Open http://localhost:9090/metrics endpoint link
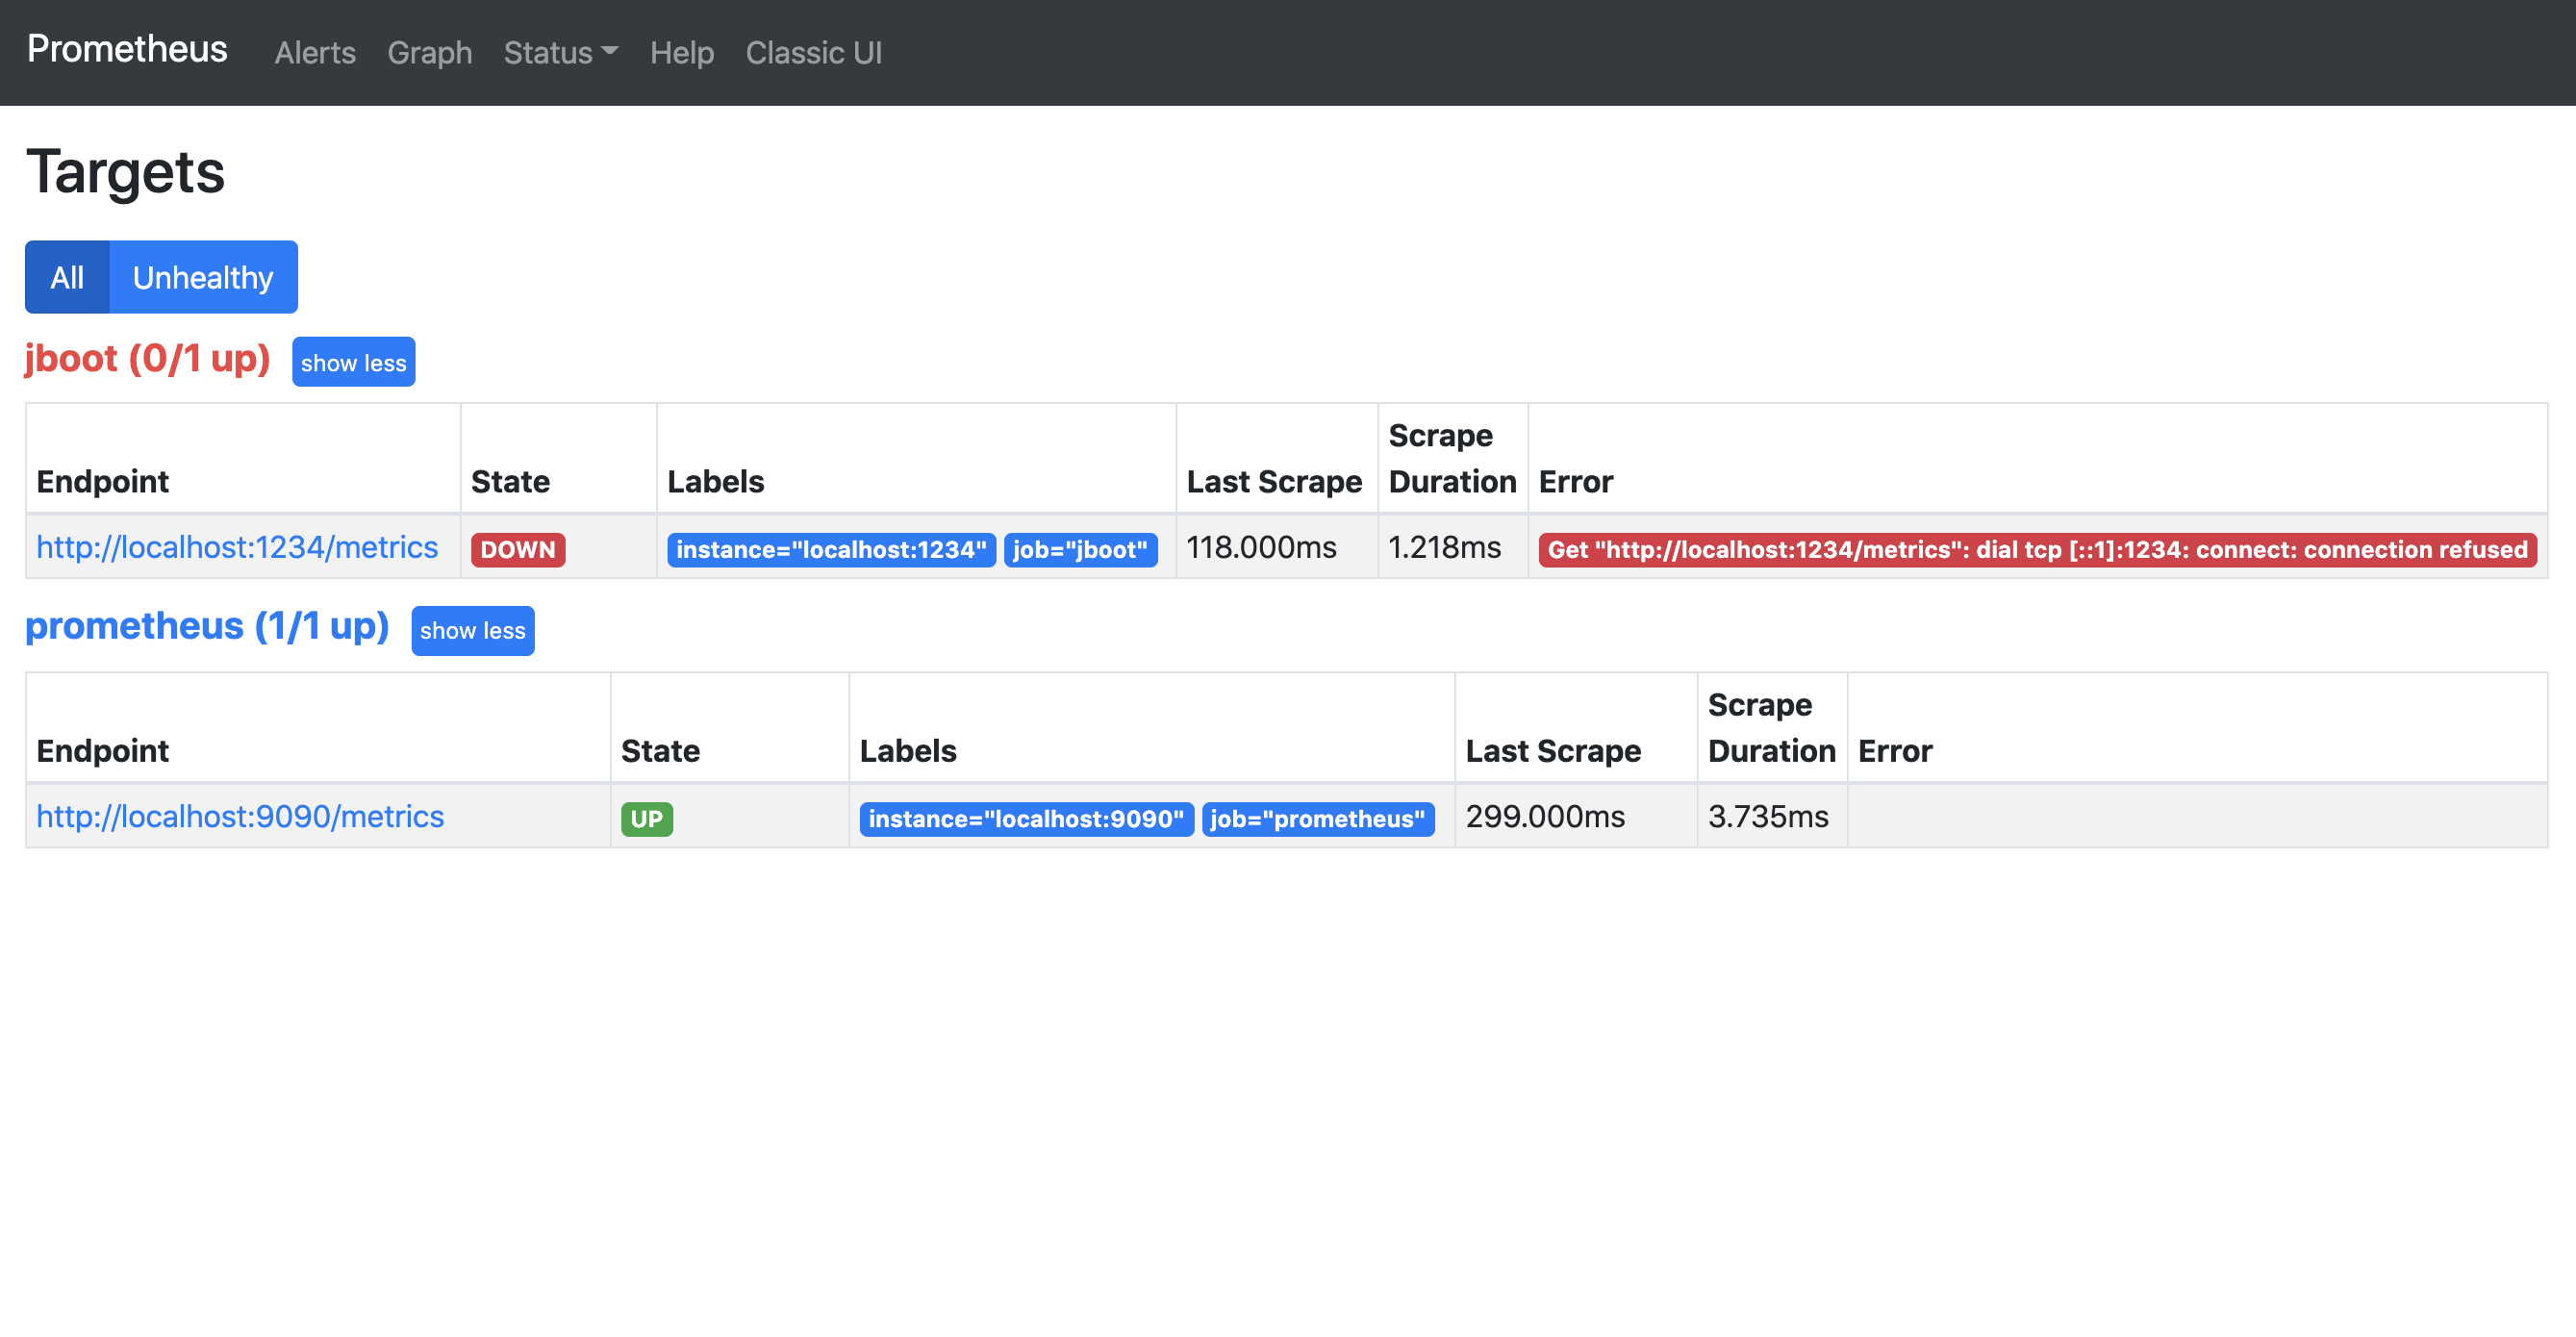Screen dimensions: 2576x1337 (x=240, y=816)
